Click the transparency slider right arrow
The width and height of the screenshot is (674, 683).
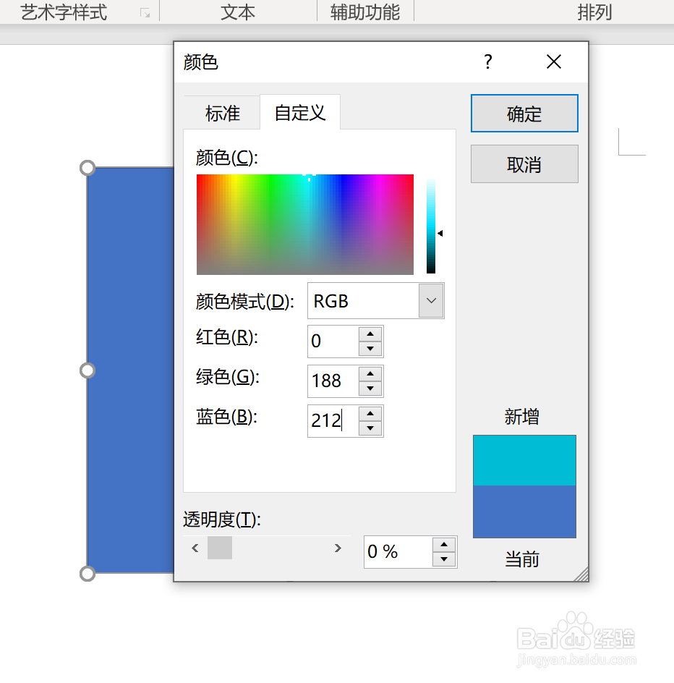tap(338, 548)
